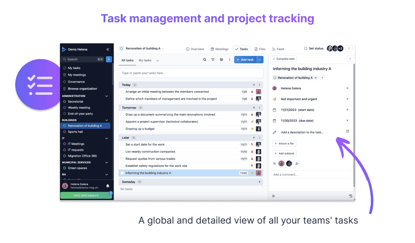Click notification bell near Helena Galera

[x=108, y=186]
